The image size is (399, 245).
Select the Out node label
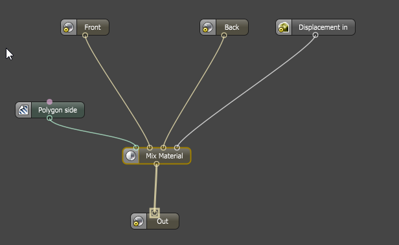pyautogui.click(x=163, y=221)
